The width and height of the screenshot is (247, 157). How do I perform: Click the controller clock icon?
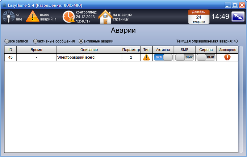tap(69, 17)
